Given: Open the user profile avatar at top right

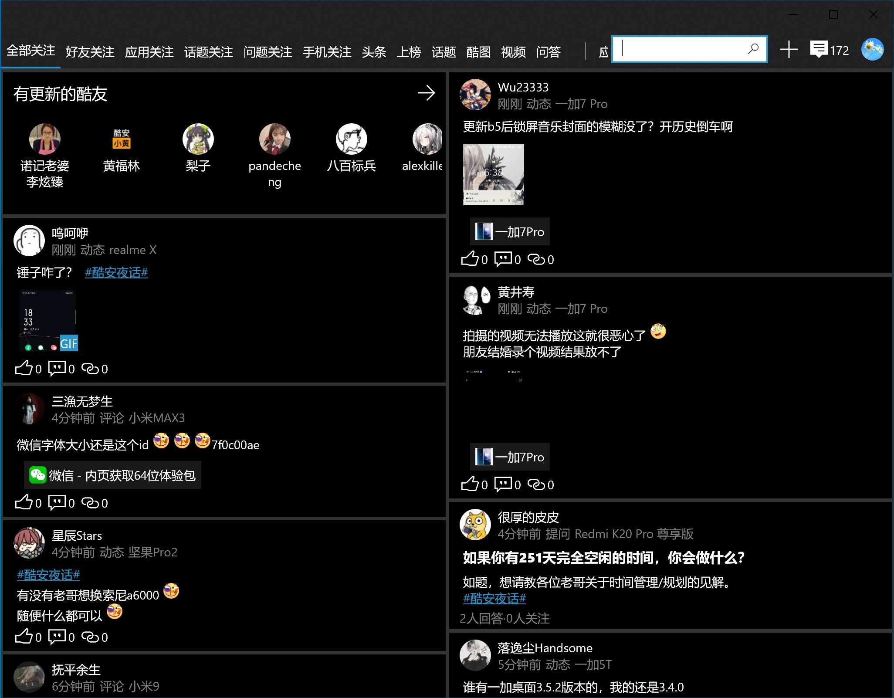Looking at the screenshot, I should tap(873, 50).
